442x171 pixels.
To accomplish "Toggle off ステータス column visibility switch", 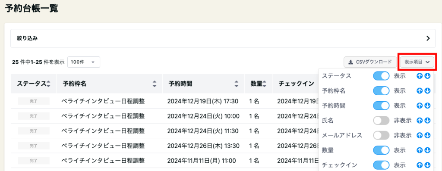I will coord(381,76).
